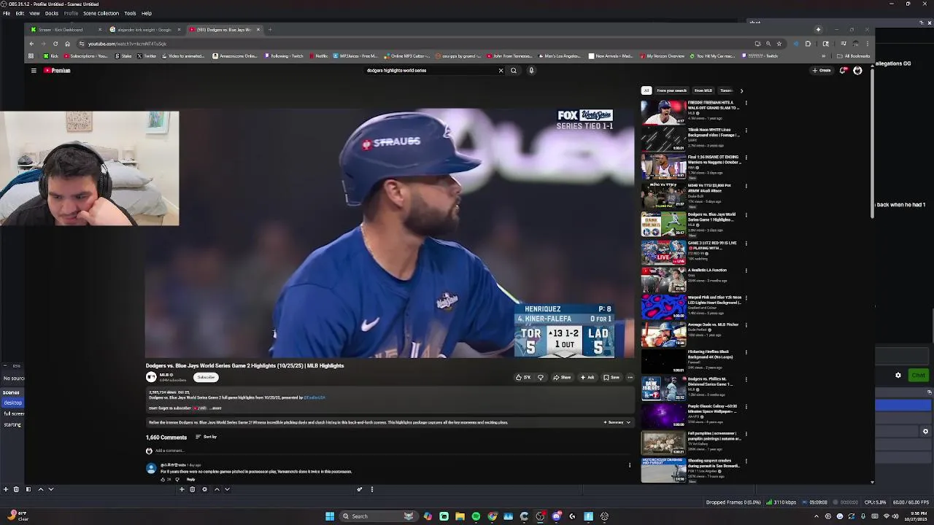Image resolution: width=934 pixels, height=525 pixels.
Task: Remove the selected scene with trash icon
Action: (16, 489)
